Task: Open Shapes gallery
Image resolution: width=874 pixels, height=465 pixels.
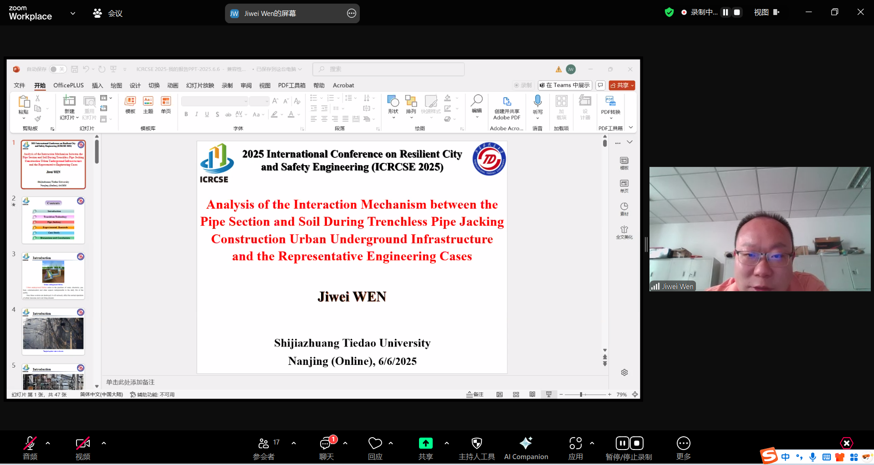Action: pos(393,107)
